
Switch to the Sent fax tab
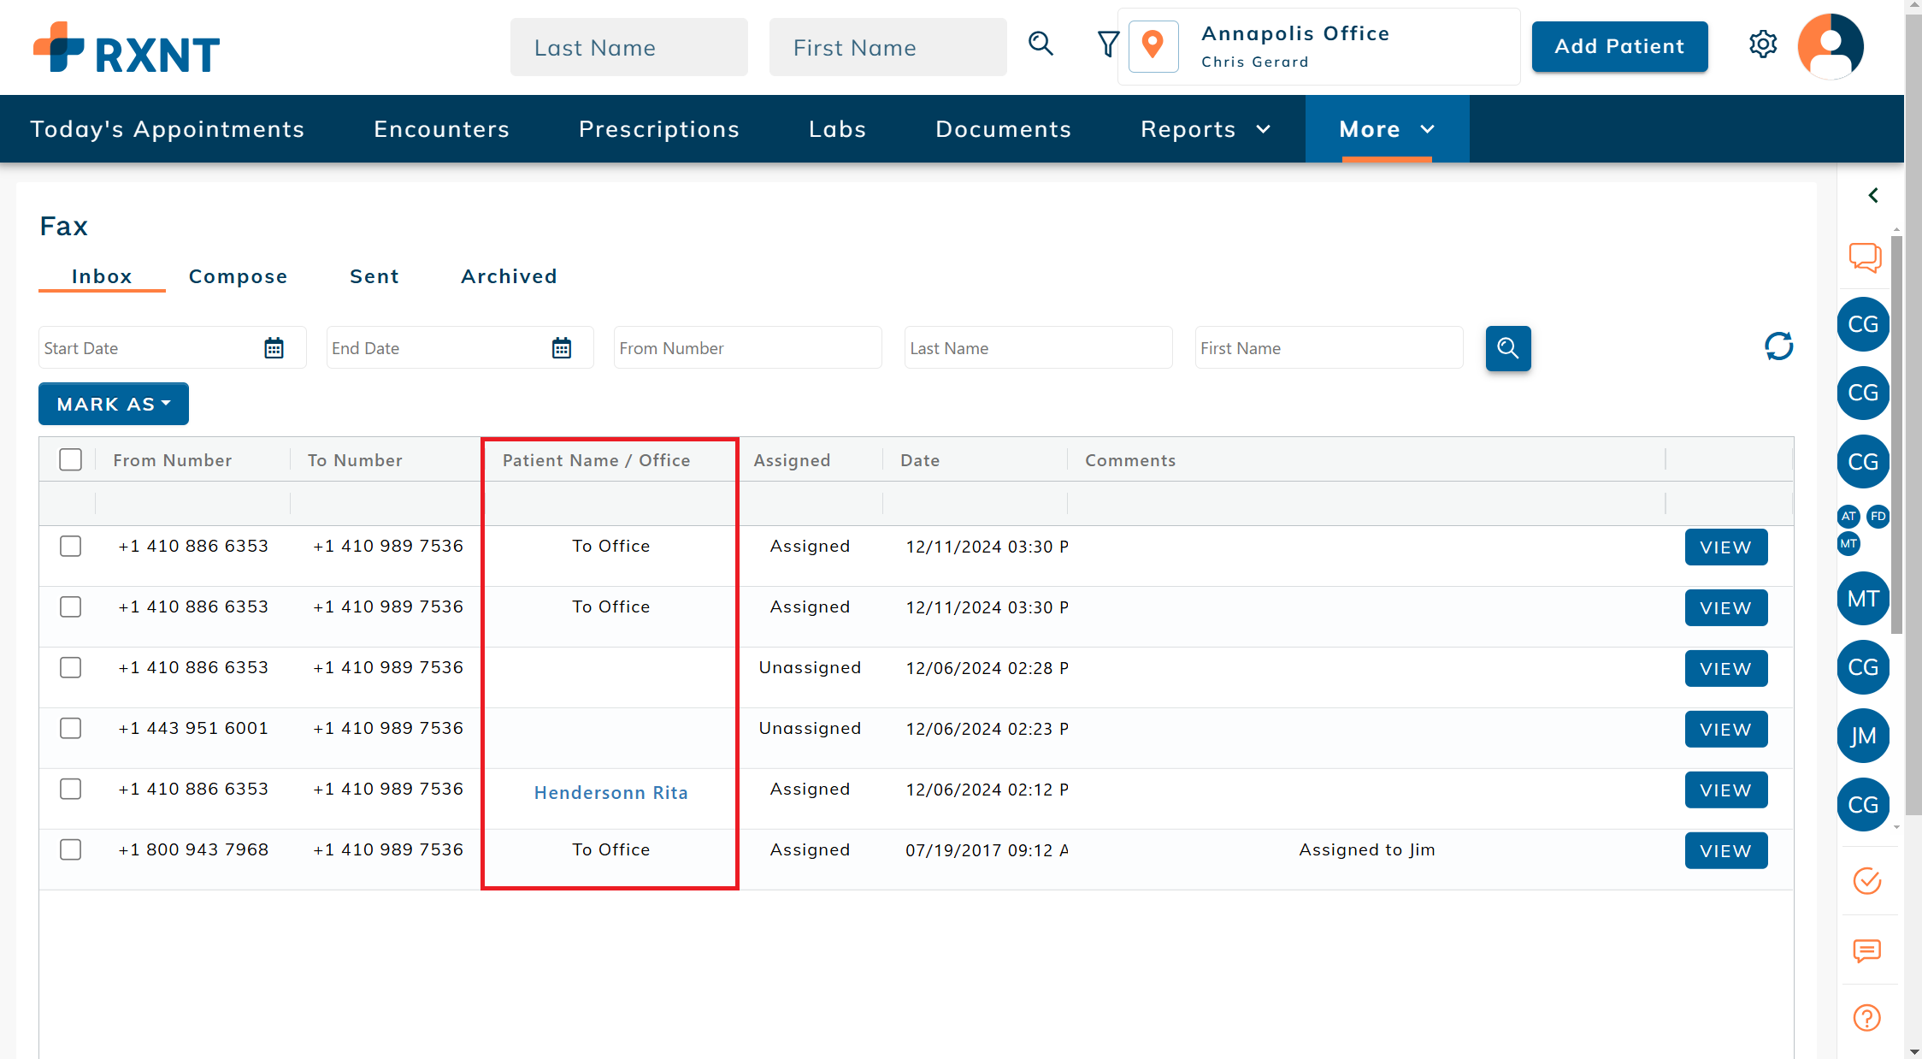click(374, 276)
